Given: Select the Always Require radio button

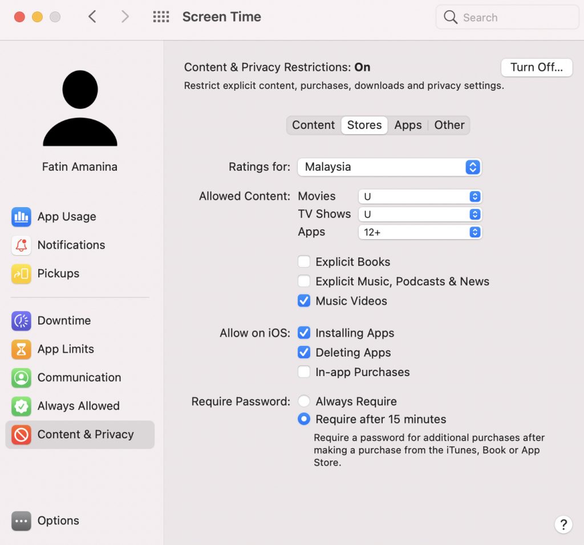Looking at the screenshot, I should pyautogui.click(x=304, y=401).
